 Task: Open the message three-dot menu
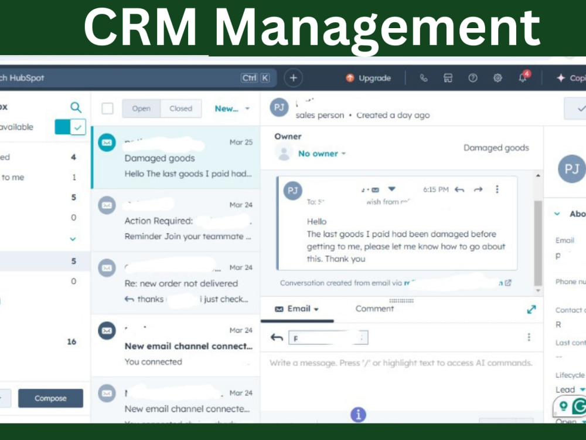[497, 189]
